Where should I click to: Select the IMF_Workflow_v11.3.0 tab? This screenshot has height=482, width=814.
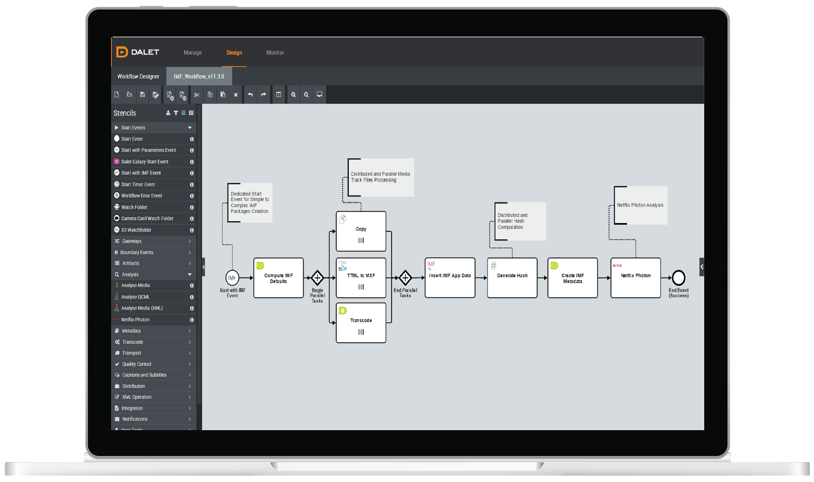tap(199, 76)
